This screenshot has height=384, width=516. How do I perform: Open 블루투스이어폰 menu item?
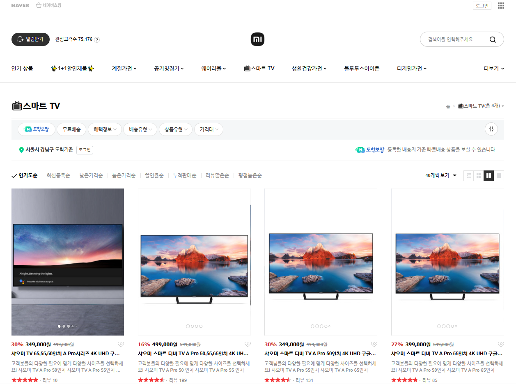point(362,69)
